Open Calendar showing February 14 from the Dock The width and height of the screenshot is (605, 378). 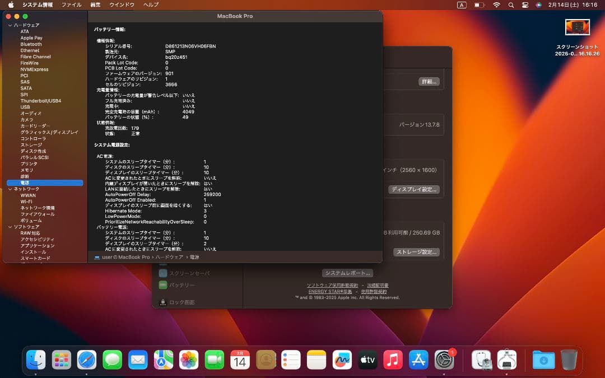pyautogui.click(x=240, y=360)
